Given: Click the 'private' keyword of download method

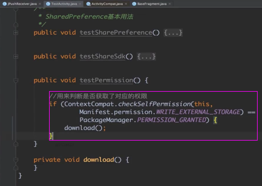Looking at the screenshot, I should [47, 160].
